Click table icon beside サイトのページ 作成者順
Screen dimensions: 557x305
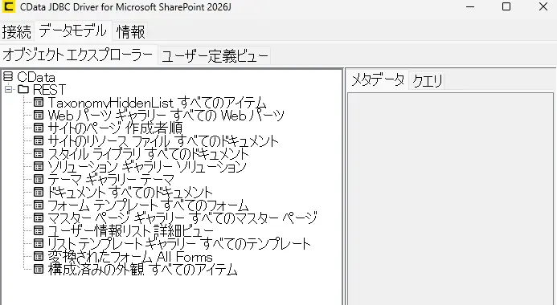click(39, 128)
